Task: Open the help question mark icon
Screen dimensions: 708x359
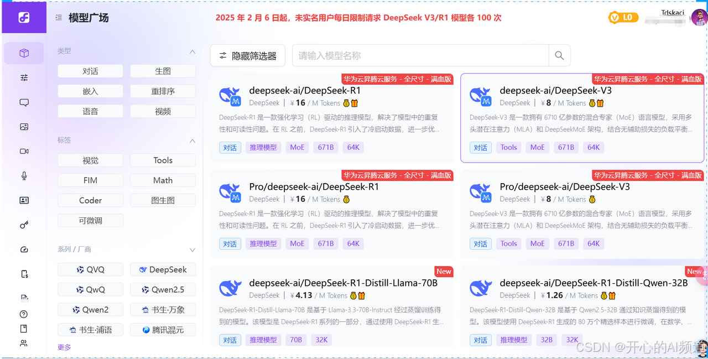Action: coord(23,314)
